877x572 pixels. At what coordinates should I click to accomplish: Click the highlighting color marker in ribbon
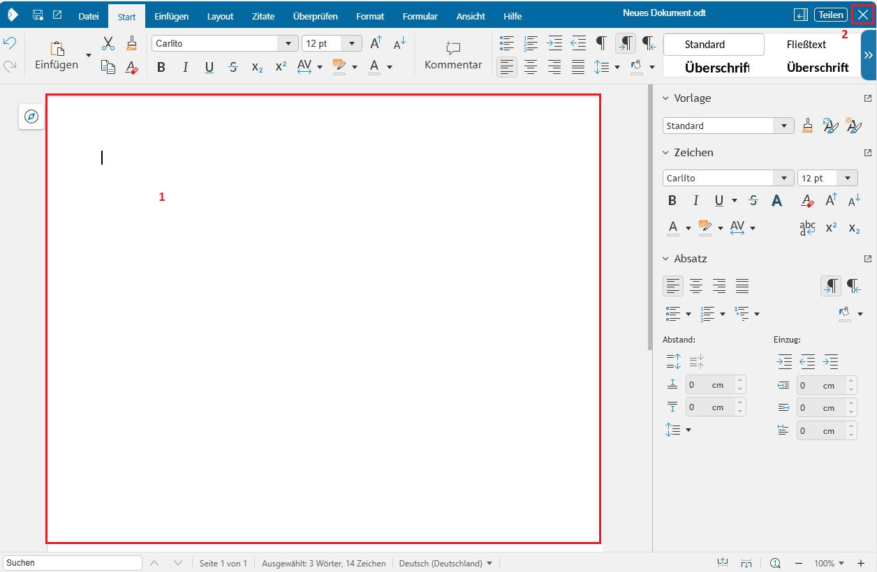[x=339, y=67]
